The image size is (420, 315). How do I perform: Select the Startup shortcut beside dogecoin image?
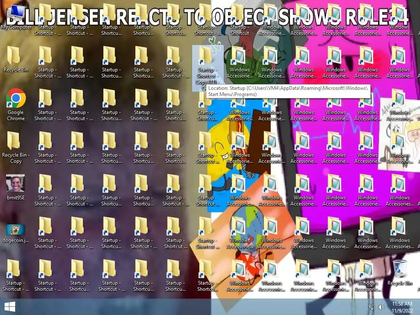point(48,233)
